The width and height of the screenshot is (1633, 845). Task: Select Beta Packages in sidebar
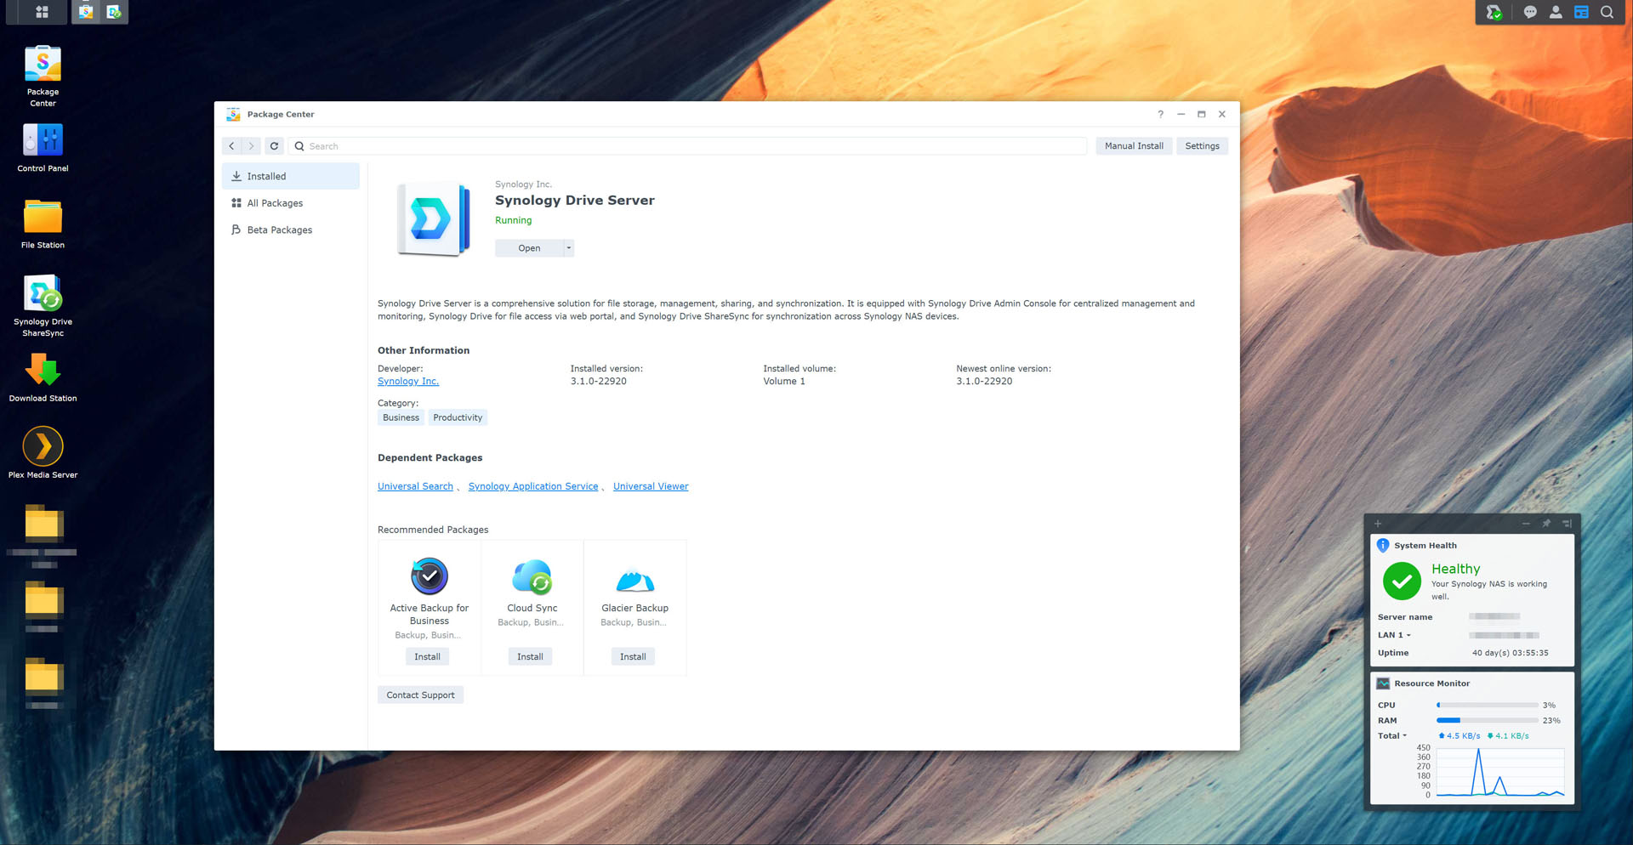[291, 230]
